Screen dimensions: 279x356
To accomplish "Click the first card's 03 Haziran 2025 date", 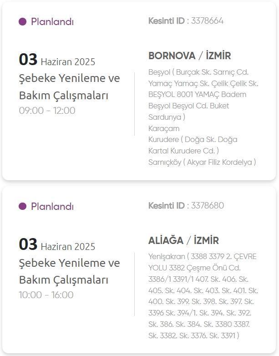I will click(x=57, y=60).
